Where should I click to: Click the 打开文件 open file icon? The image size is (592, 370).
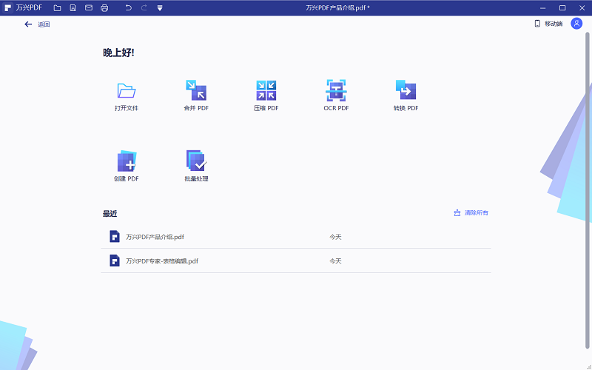click(x=127, y=91)
